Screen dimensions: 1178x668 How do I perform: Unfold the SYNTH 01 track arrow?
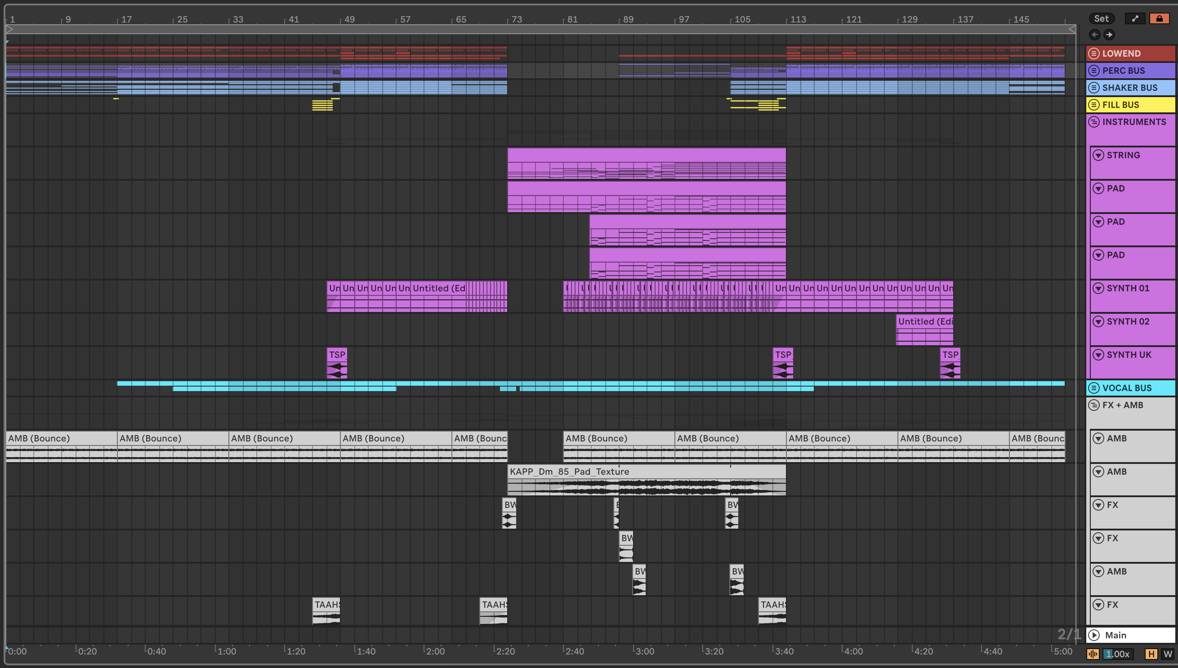pyautogui.click(x=1098, y=288)
